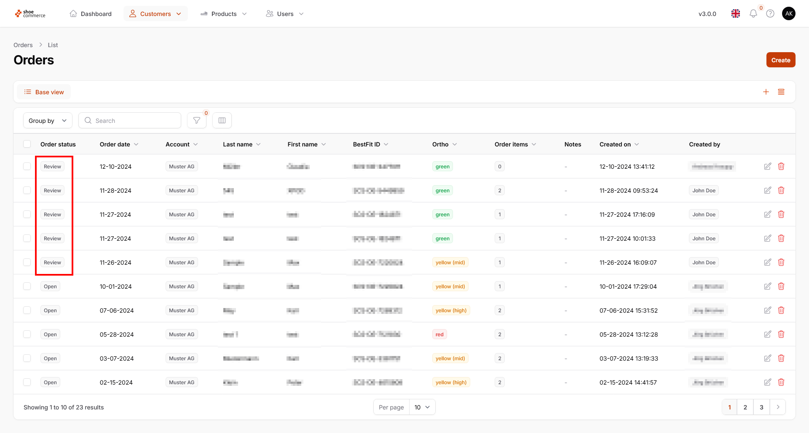Toggle the column visibility icon
Viewport: 809px width, 433px height.
point(222,121)
